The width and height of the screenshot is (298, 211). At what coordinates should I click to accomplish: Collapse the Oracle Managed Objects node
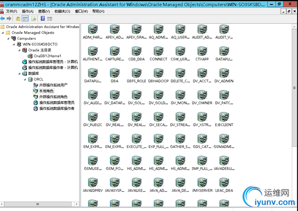tap(3, 33)
